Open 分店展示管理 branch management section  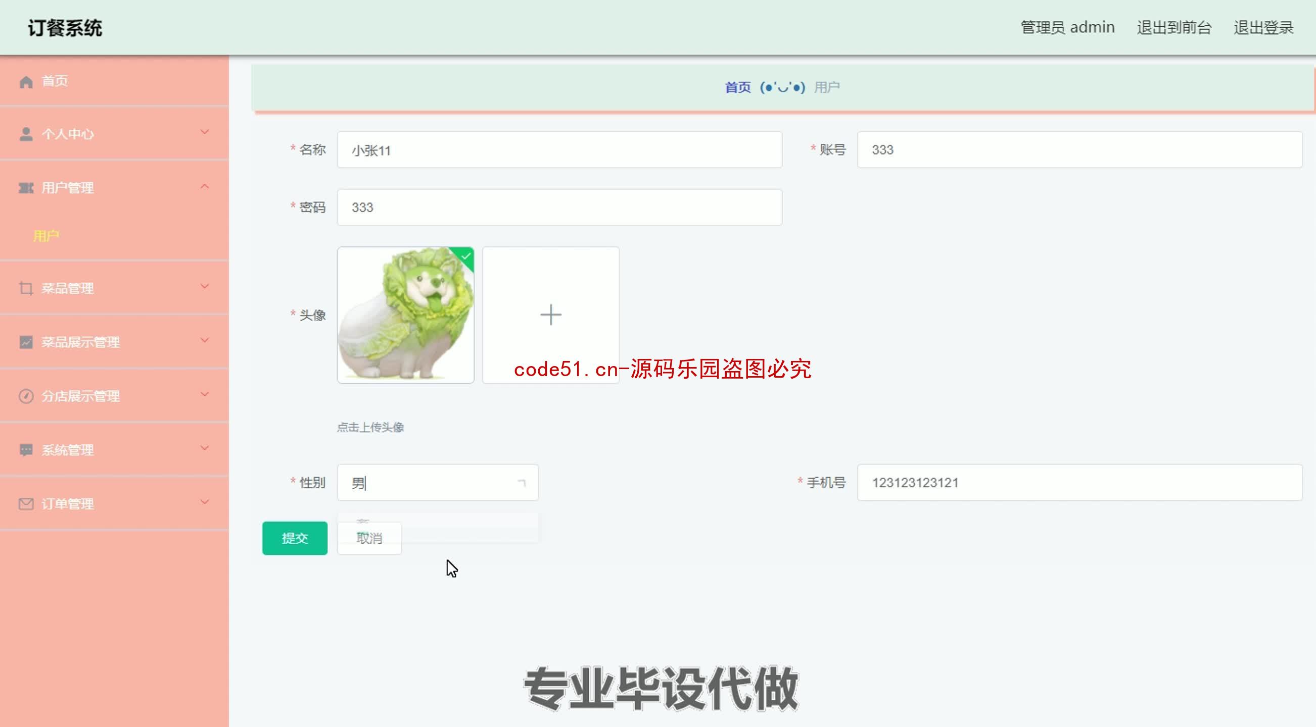tap(114, 396)
